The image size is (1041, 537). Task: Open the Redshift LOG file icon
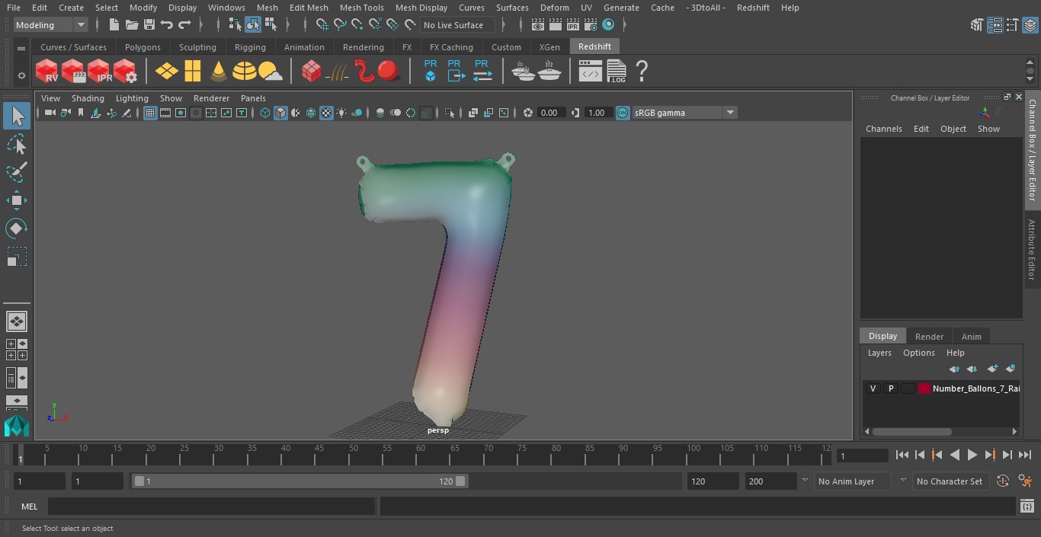click(x=616, y=71)
